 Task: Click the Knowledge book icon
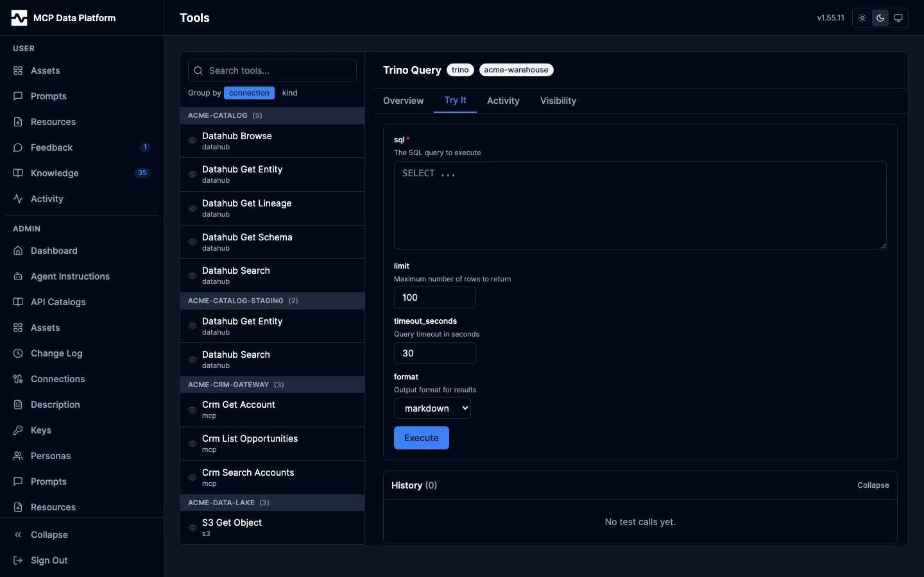click(x=18, y=173)
